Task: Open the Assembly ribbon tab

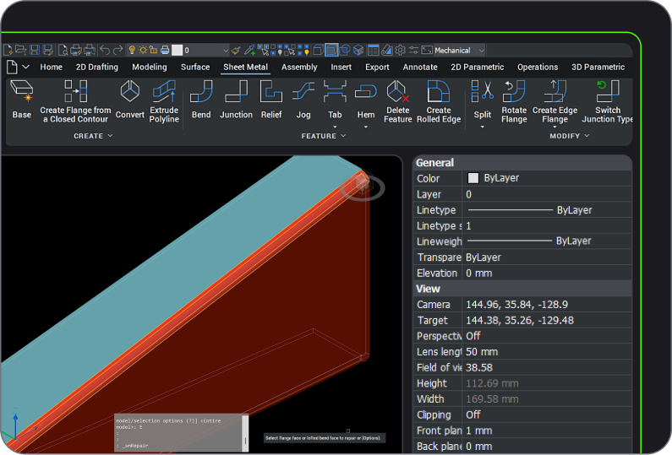Action: coord(299,68)
